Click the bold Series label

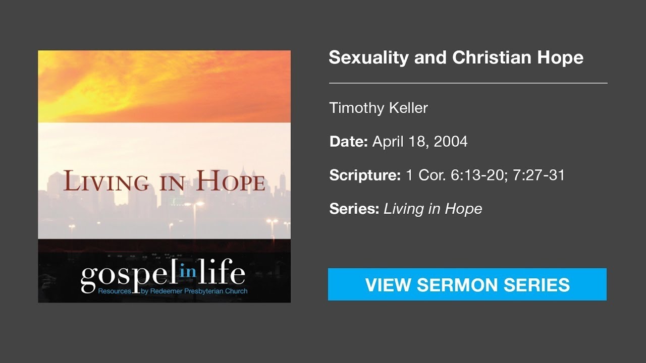[x=354, y=208]
